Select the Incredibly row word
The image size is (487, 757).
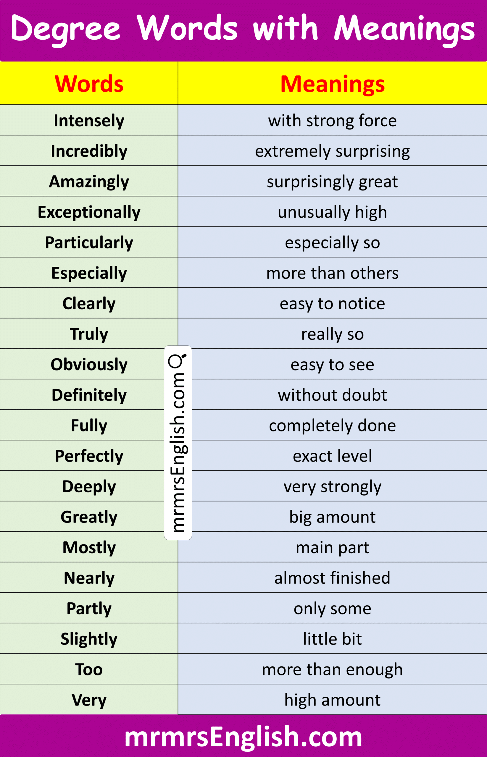click(x=89, y=151)
